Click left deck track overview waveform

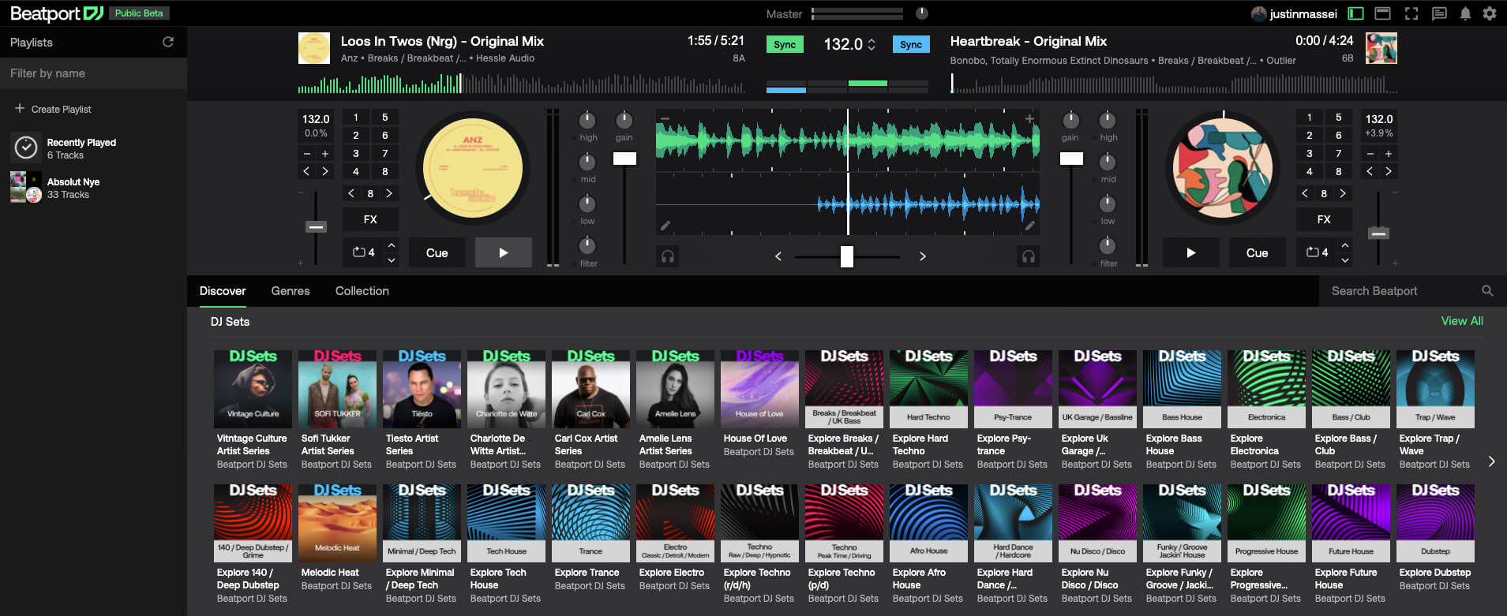point(521,84)
